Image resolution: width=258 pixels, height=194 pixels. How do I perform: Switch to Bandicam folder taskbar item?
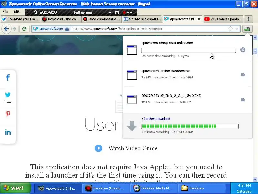click(x=202, y=188)
